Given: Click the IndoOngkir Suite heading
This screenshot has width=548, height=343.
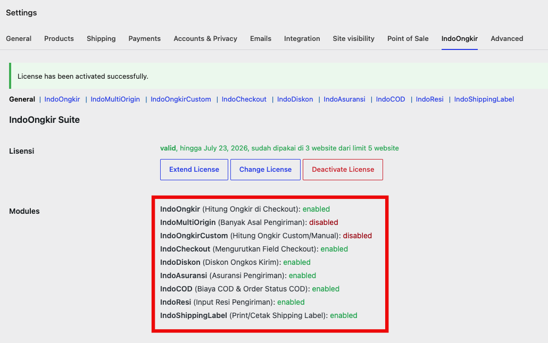Looking at the screenshot, I should coord(44,120).
